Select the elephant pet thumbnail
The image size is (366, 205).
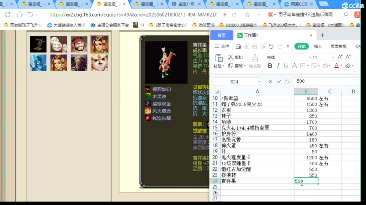[79, 63]
